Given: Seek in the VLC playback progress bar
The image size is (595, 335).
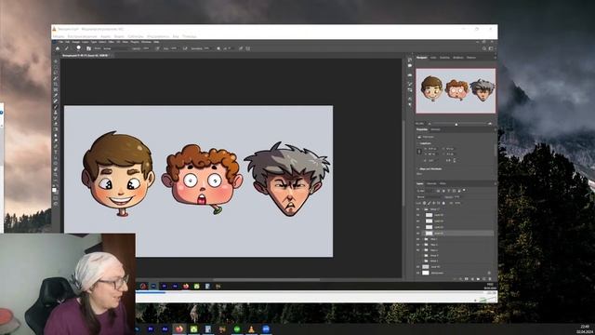Looking at the screenshot, I should (310, 293).
